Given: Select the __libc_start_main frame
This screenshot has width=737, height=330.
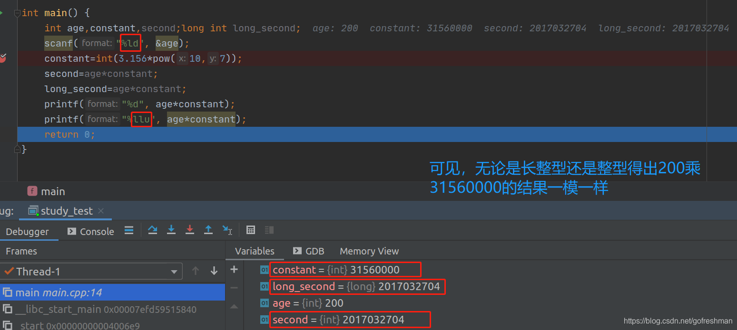Looking at the screenshot, I should point(112,310).
